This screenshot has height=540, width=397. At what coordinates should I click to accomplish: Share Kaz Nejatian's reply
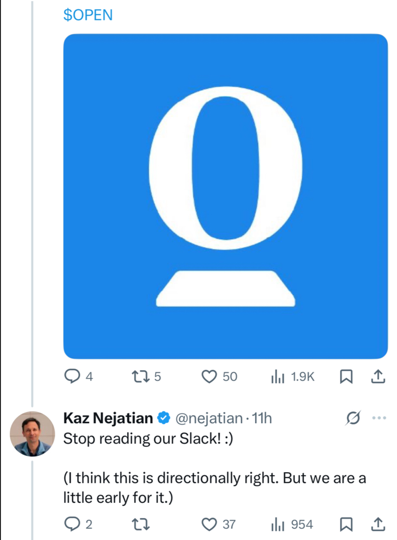(377, 524)
